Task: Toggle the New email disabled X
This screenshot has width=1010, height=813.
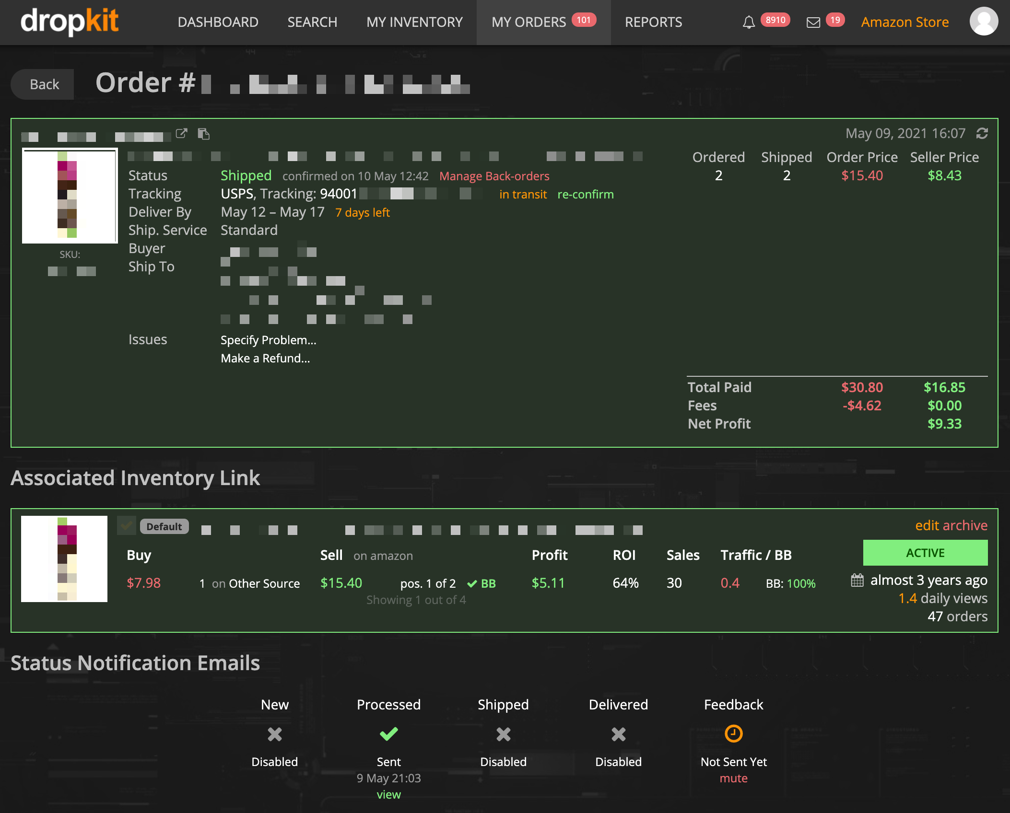Action: pyautogui.click(x=275, y=734)
